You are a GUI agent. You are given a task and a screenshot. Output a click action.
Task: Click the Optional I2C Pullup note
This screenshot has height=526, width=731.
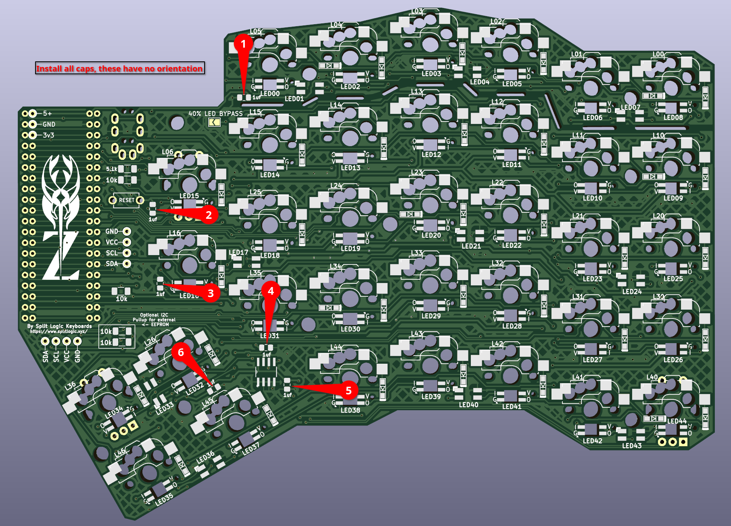154,320
